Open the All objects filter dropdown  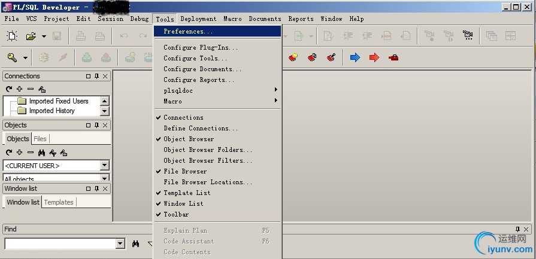105,178
